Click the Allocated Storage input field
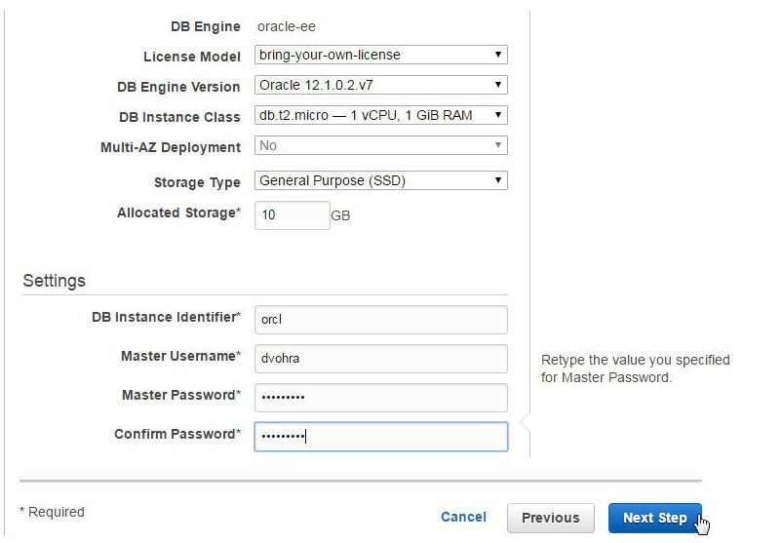The image size is (783, 543). click(x=293, y=215)
